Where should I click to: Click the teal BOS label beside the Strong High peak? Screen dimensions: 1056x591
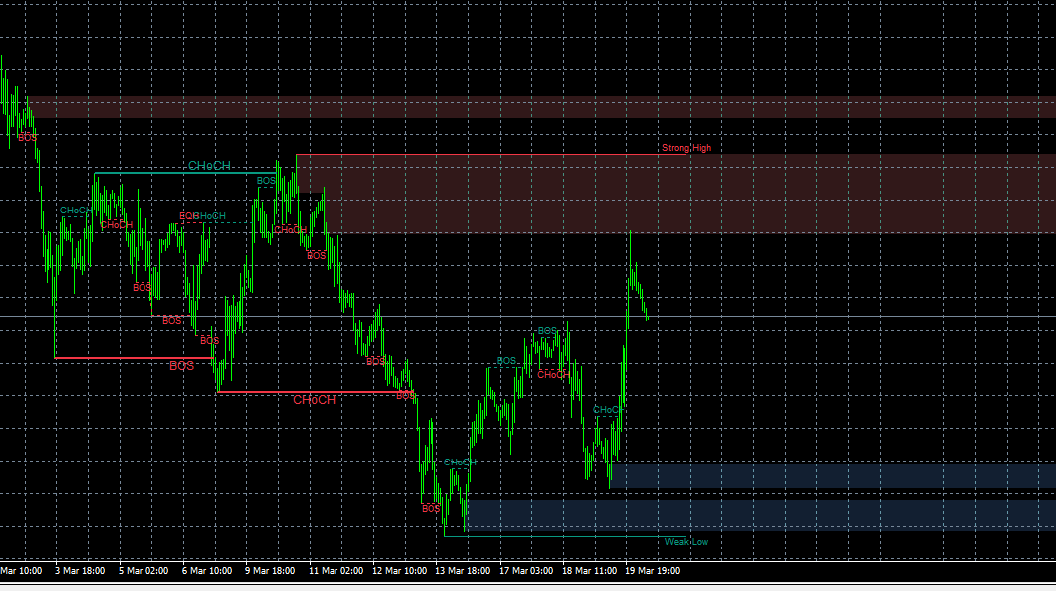tap(266, 181)
